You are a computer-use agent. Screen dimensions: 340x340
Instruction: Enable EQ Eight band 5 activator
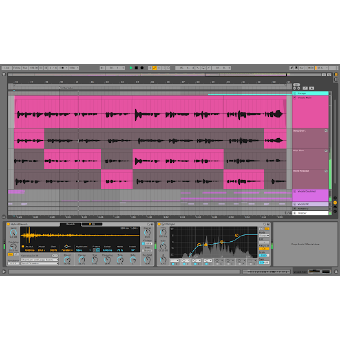click(x=217, y=264)
